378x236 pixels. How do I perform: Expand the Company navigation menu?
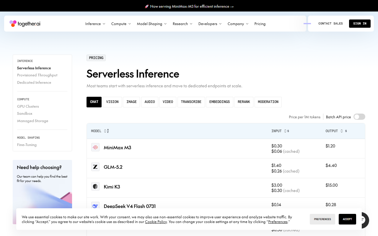tap(238, 24)
